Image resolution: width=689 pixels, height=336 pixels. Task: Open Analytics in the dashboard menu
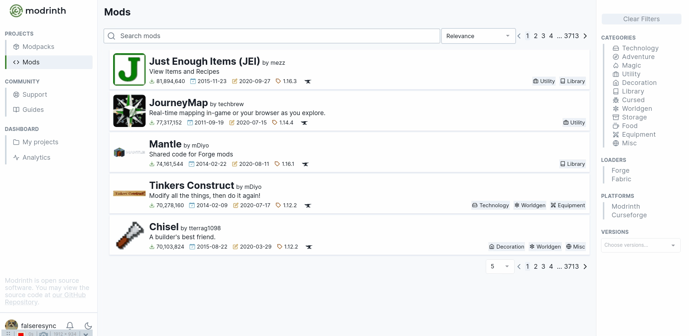pos(36,158)
